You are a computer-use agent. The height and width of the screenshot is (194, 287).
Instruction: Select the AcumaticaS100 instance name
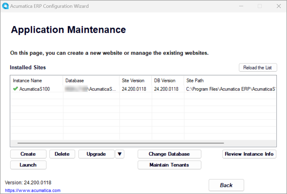pos(35,89)
